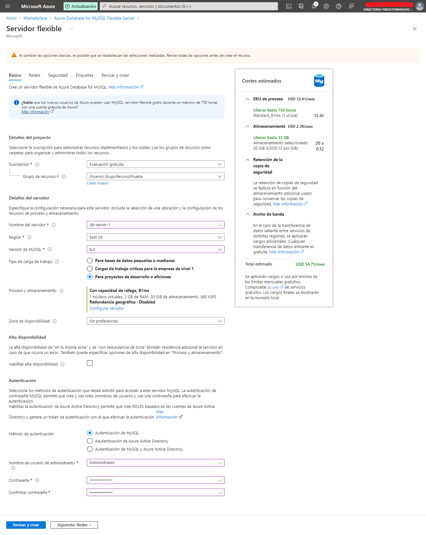Click Siguiente: Redes button
Viewport: 426px width, 535px height.
(74, 525)
